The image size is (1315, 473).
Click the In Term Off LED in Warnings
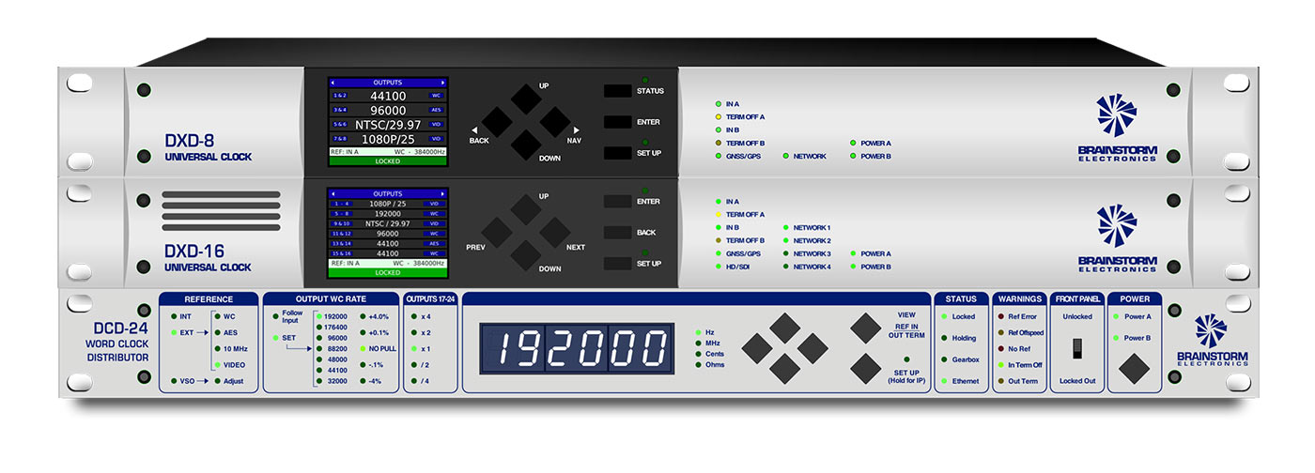(x=1000, y=364)
